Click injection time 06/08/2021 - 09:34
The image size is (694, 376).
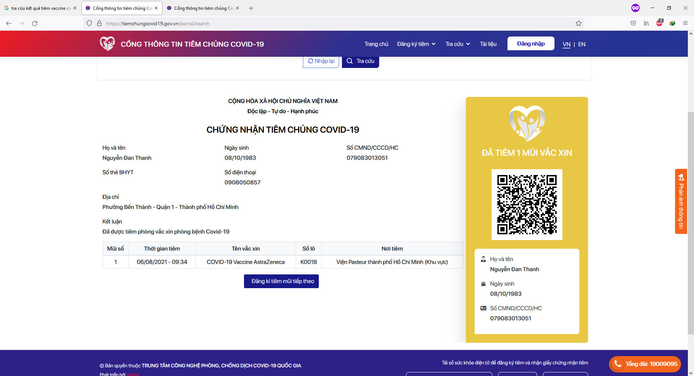(162, 262)
